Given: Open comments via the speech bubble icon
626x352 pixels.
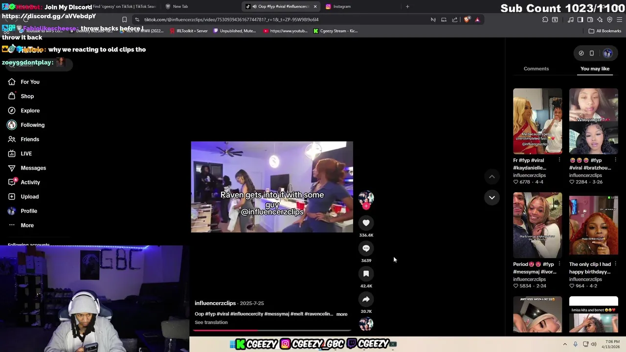Looking at the screenshot, I should (366, 248).
